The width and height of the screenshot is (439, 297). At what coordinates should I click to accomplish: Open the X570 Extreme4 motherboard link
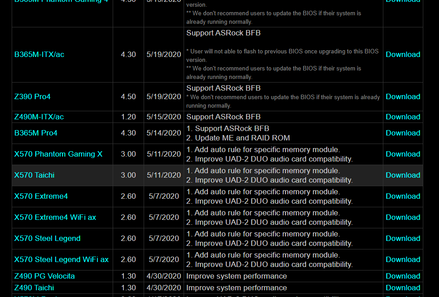click(41, 196)
